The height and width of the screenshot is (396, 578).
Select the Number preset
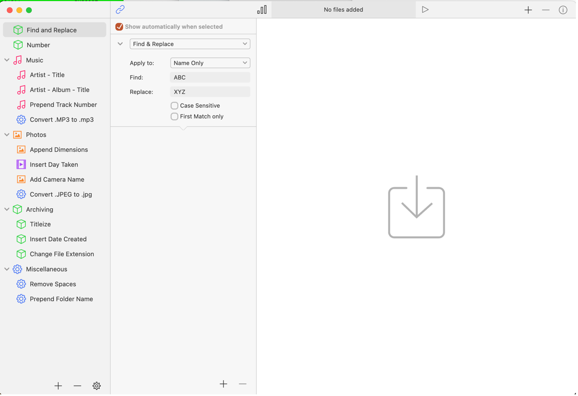pos(55,45)
